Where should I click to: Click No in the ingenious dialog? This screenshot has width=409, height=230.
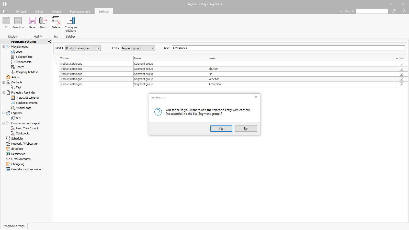(x=246, y=129)
